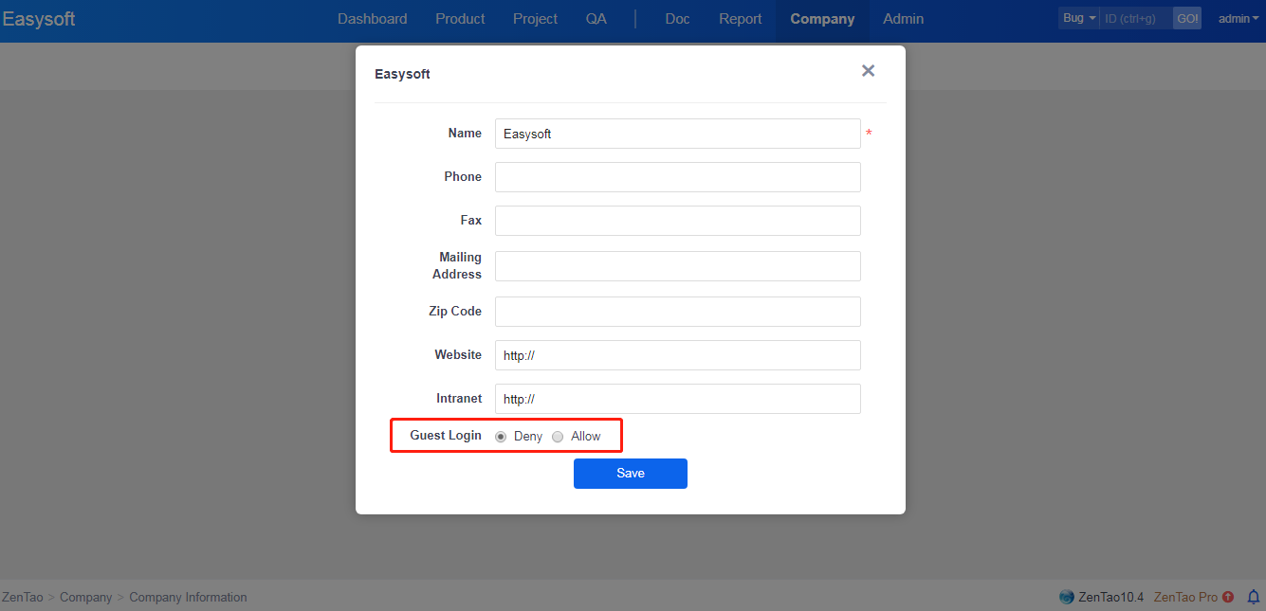The width and height of the screenshot is (1266, 611).
Task: Switch to the QA menu
Action: click(x=596, y=19)
